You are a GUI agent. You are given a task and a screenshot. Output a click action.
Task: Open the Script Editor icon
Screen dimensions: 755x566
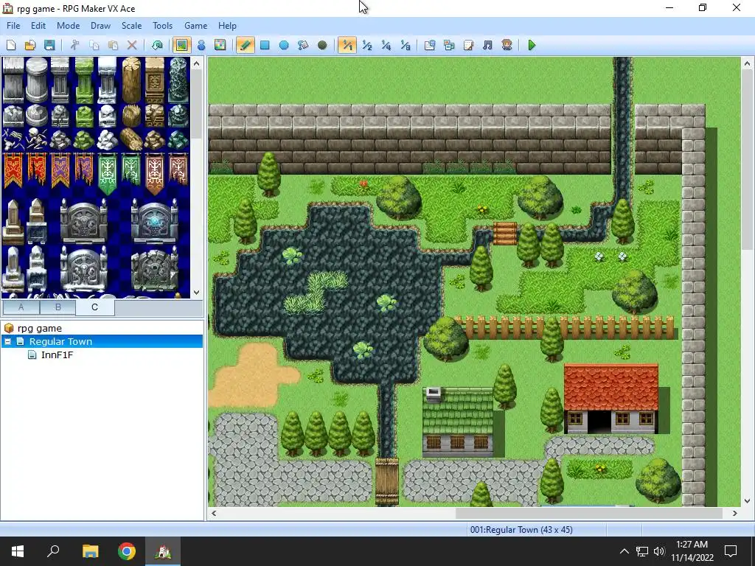468,45
